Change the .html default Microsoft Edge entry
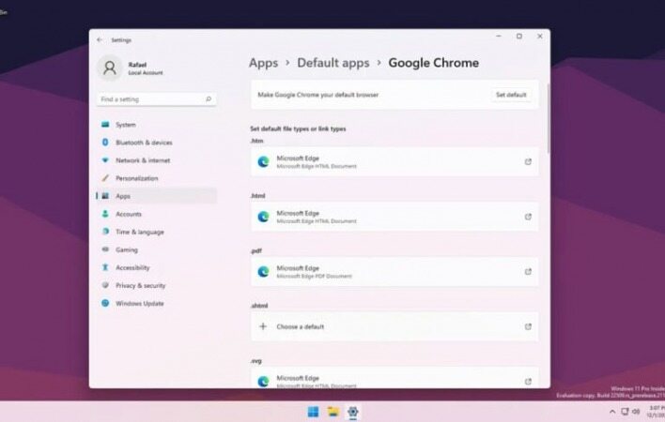The image size is (665, 422). point(394,217)
